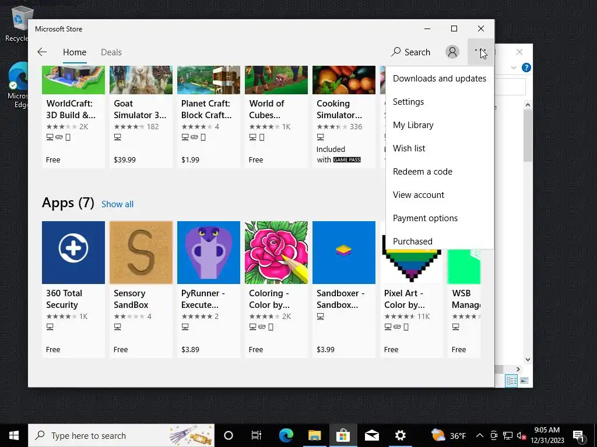Viewport: 597px width, 447px height.
Task: Open Task View on the taskbar
Action: point(257,435)
